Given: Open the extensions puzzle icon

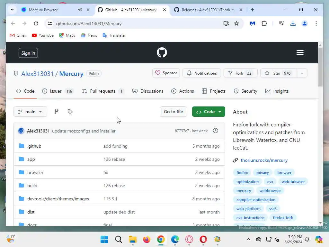Looking at the screenshot, I should (264, 23).
